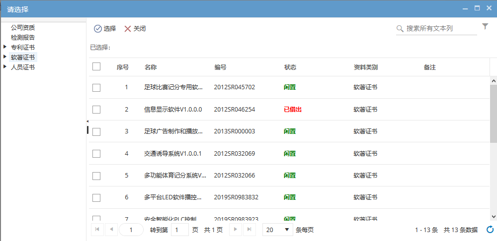Expand the 人员证书 tree arrow
This screenshot has width=497, height=241.
pos(5,67)
